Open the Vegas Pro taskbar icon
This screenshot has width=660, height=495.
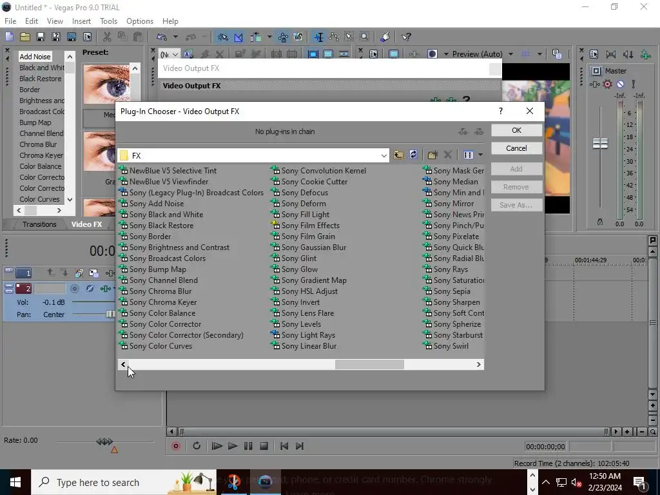[265, 482]
